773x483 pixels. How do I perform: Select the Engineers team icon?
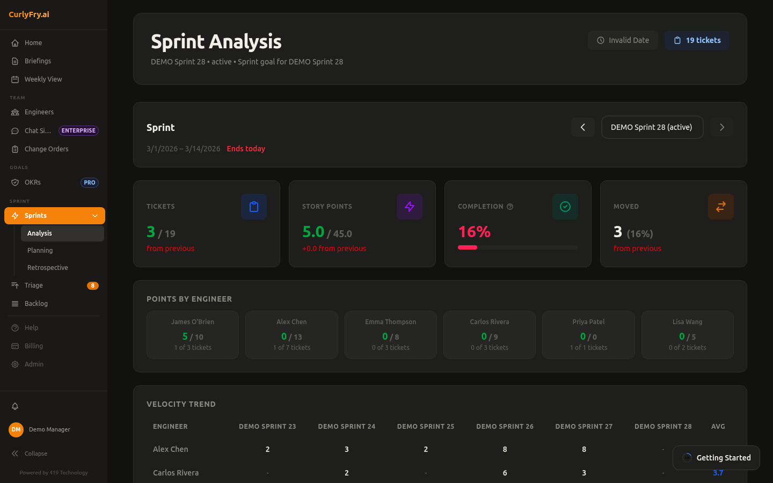click(14, 112)
